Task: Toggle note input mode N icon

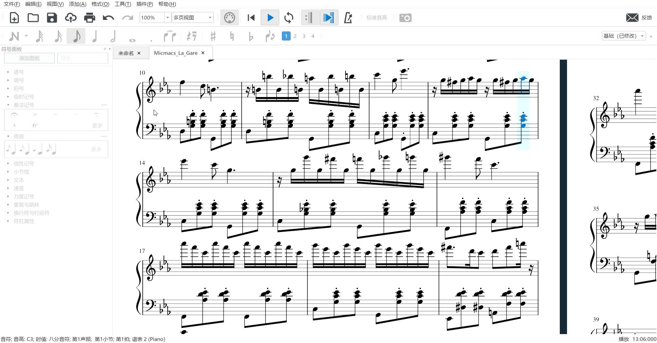Action: point(14,36)
